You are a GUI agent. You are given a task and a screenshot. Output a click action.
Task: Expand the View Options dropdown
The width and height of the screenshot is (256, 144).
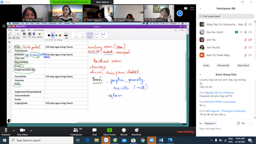pyautogui.click(x=103, y=2)
